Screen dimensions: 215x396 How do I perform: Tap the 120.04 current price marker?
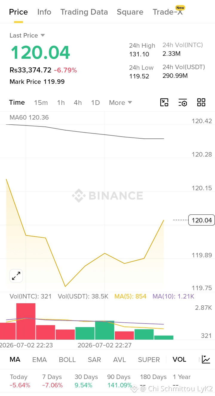point(202,220)
